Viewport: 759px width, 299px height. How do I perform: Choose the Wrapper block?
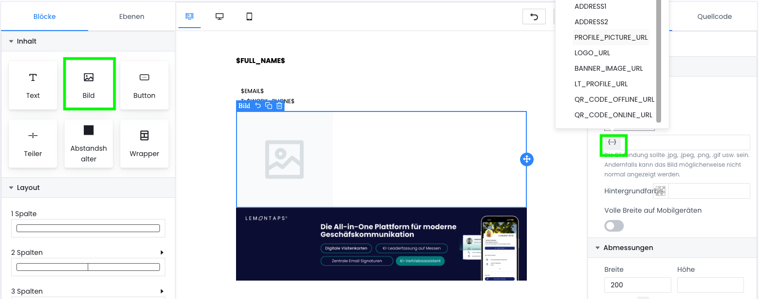click(x=144, y=143)
